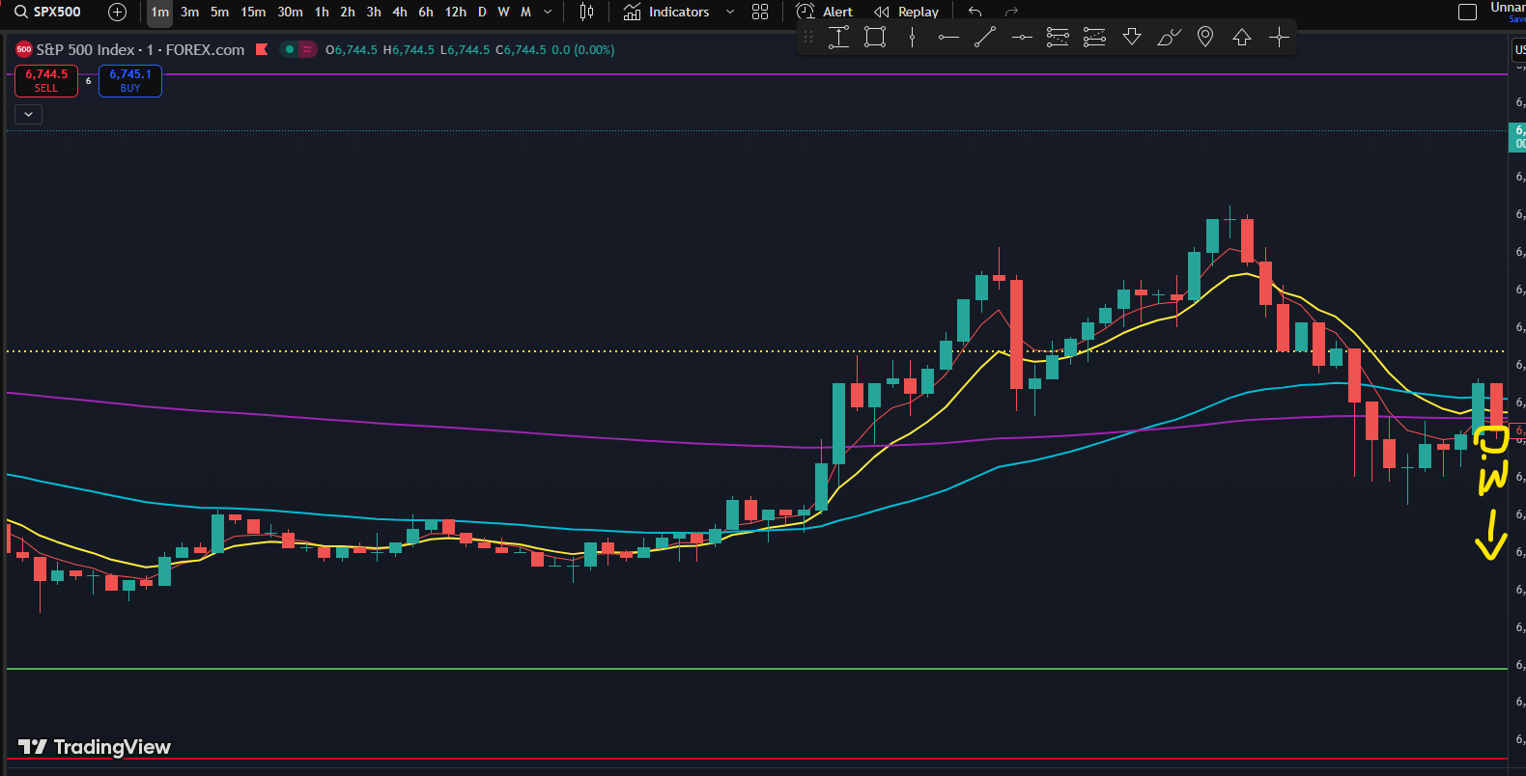Open the candlestick chart style menu

(x=586, y=12)
